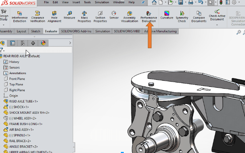Screen dimensions: 245x153
Task: Switch to the Layout tab
Action: [x=21, y=31]
